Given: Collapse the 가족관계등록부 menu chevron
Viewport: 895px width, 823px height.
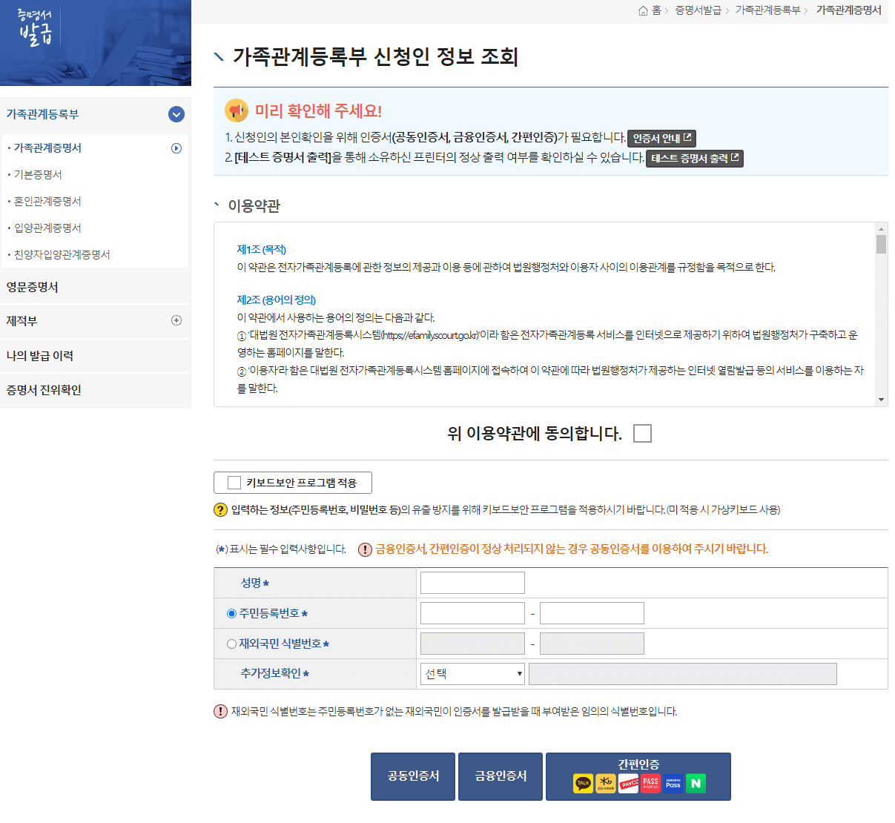Looking at the screenshot, I should [x=176, y=114].
